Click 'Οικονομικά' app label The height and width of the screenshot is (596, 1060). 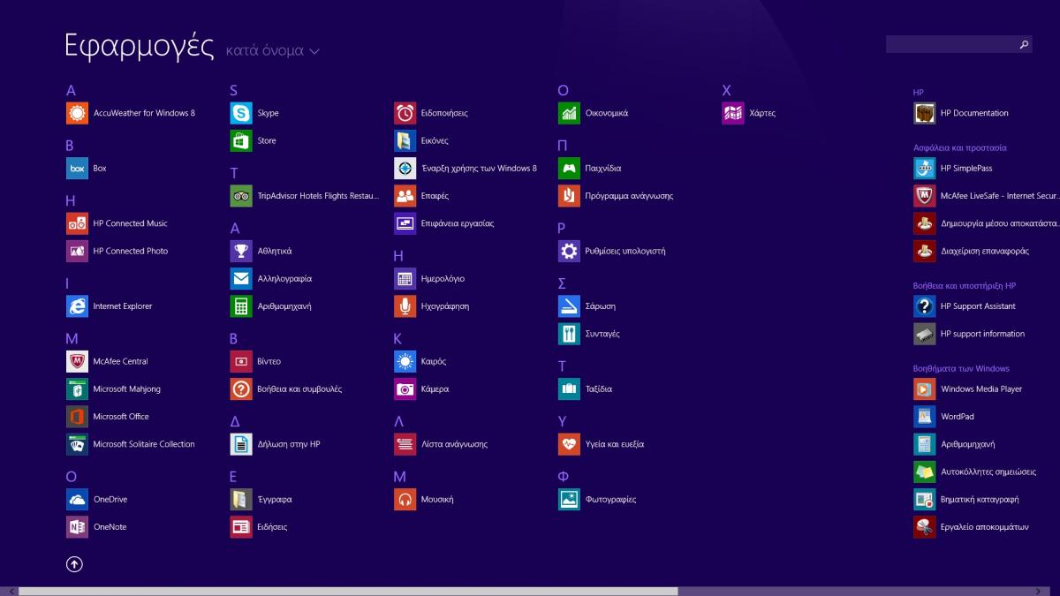click(x=607, y=113)
